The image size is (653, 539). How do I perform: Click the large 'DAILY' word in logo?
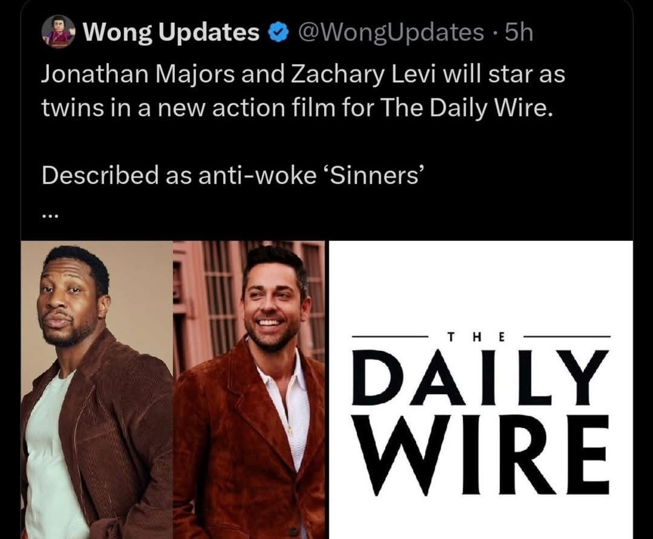pyautogui.click(x=480, y=378)
